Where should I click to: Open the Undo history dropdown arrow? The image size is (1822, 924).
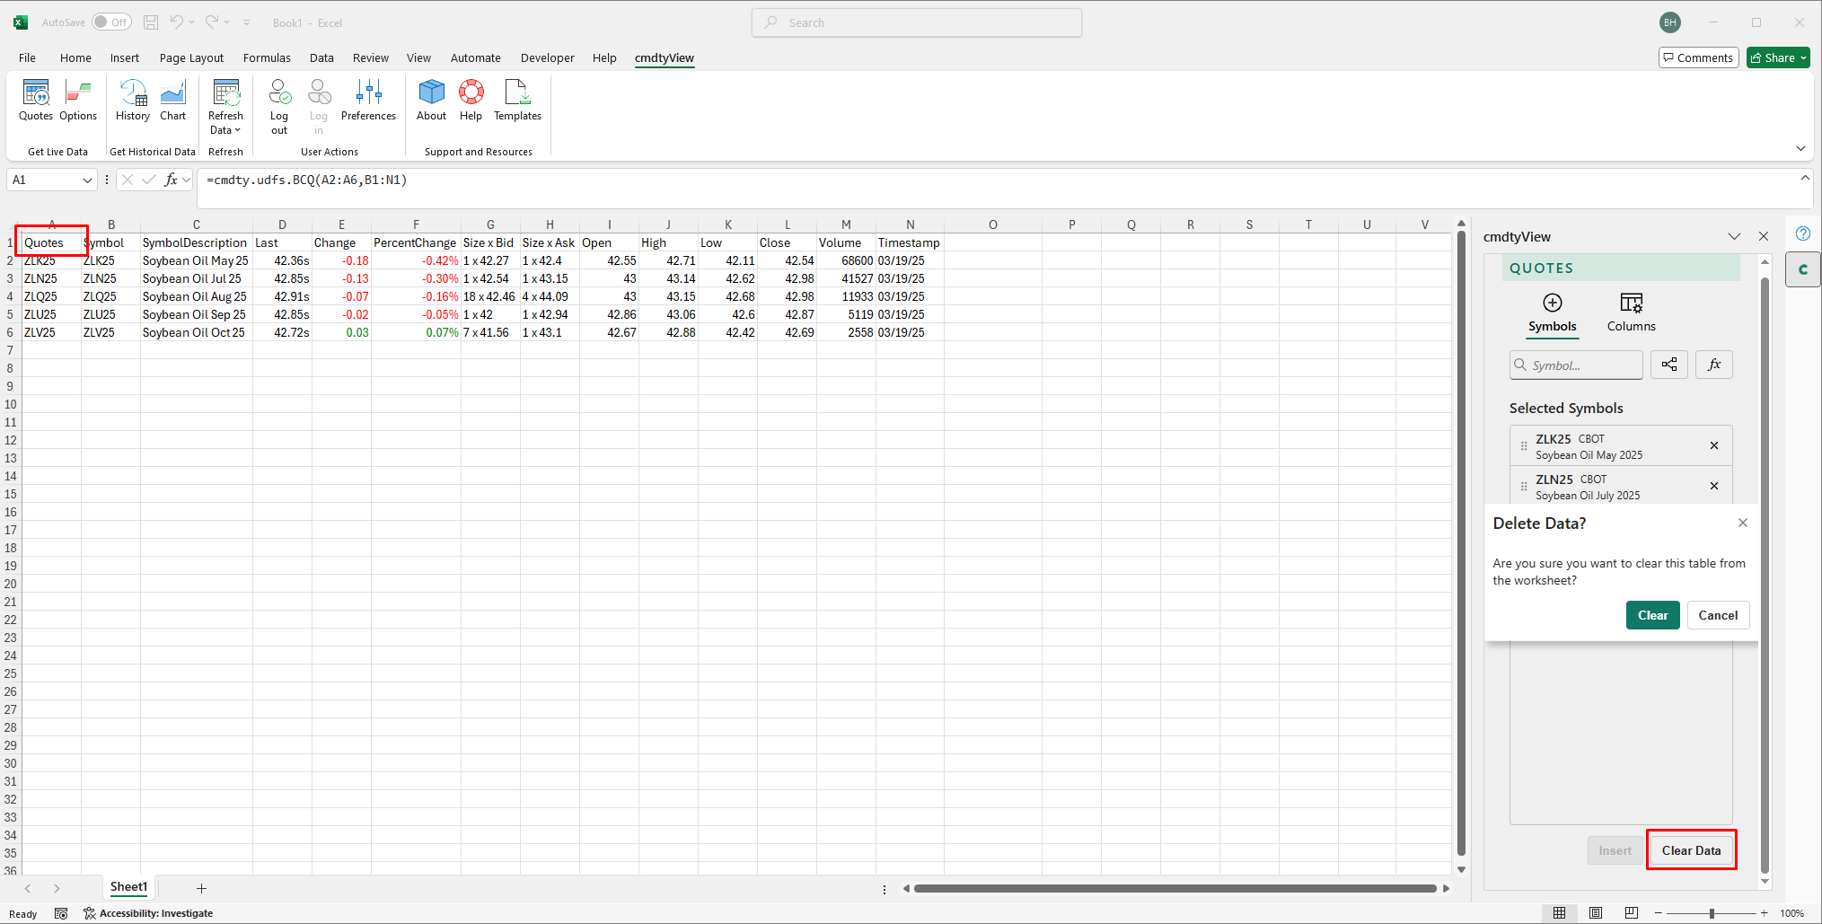[x=191, y=22]
